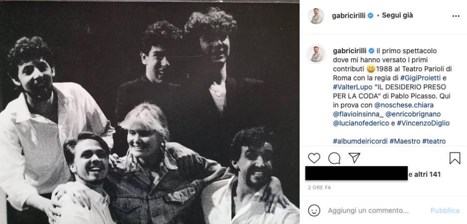Visit the @noschese.chiara profile mention
Image resolution: width=467 pixels, height=224 pixels.
404,106
